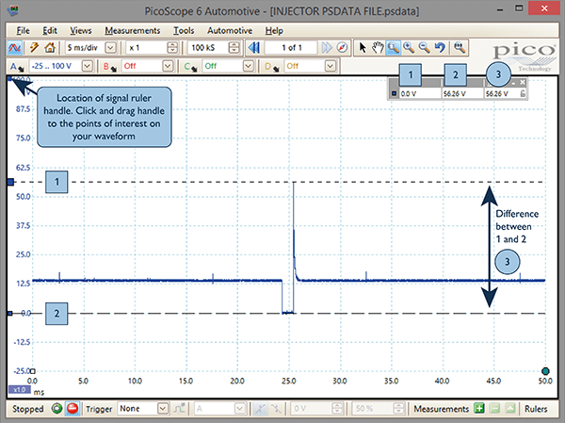Open Channel D Off range dropdown

[331, 66]
